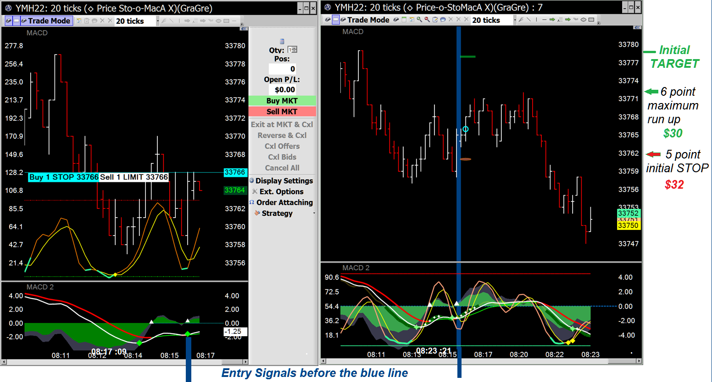Click Cxl Bids
The width and height of the screenshot is (712, 382).
(282, 157)
